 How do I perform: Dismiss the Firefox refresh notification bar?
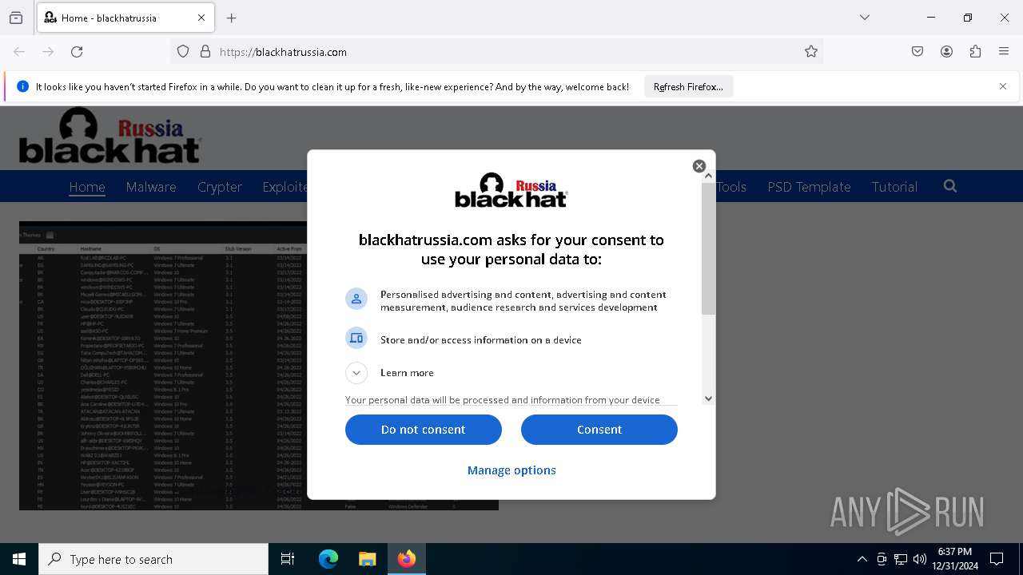[1003, 86]
